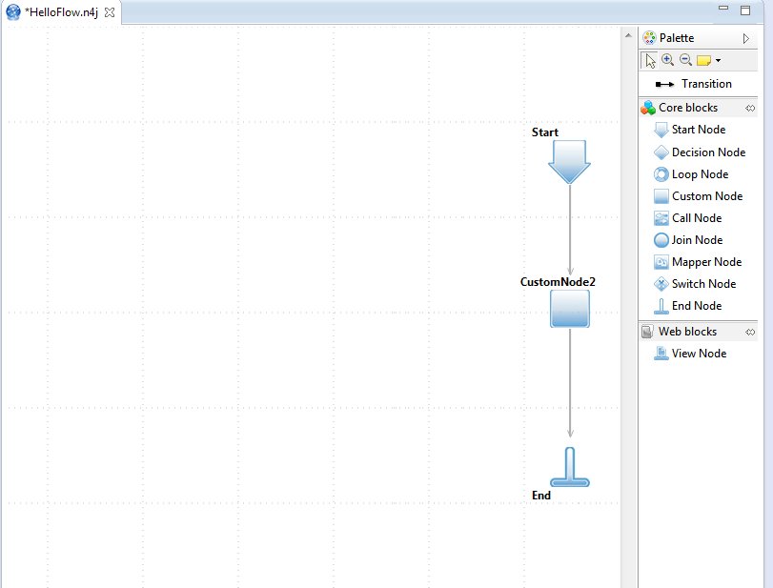
Task: Select the Switch Node block
Action: point(702,284)
